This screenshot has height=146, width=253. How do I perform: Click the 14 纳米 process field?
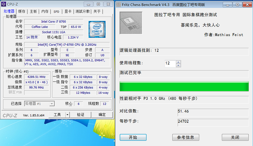[x=32, y=37]
